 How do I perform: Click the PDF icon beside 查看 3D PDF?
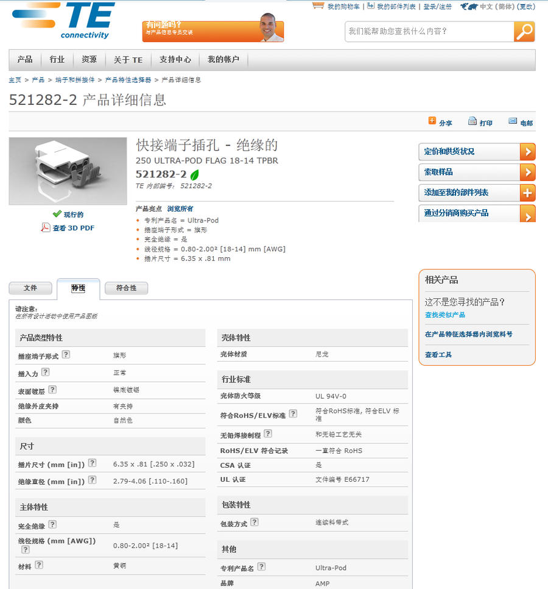coord(45,227)
